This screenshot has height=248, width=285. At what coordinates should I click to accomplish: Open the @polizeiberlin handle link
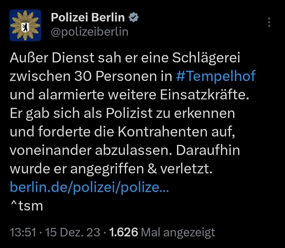[89, 32]
